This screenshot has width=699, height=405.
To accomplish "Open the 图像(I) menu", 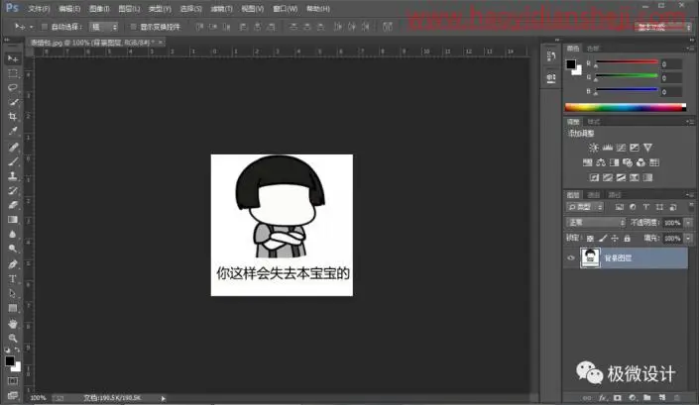I will point(99,9).
